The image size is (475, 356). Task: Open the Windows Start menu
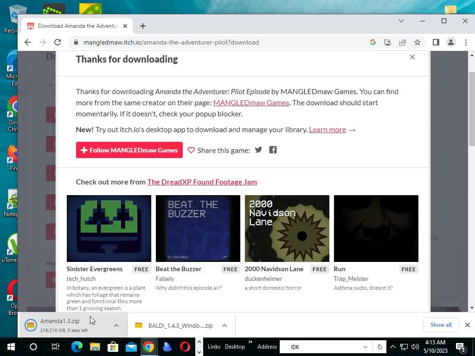coord(11,347)
